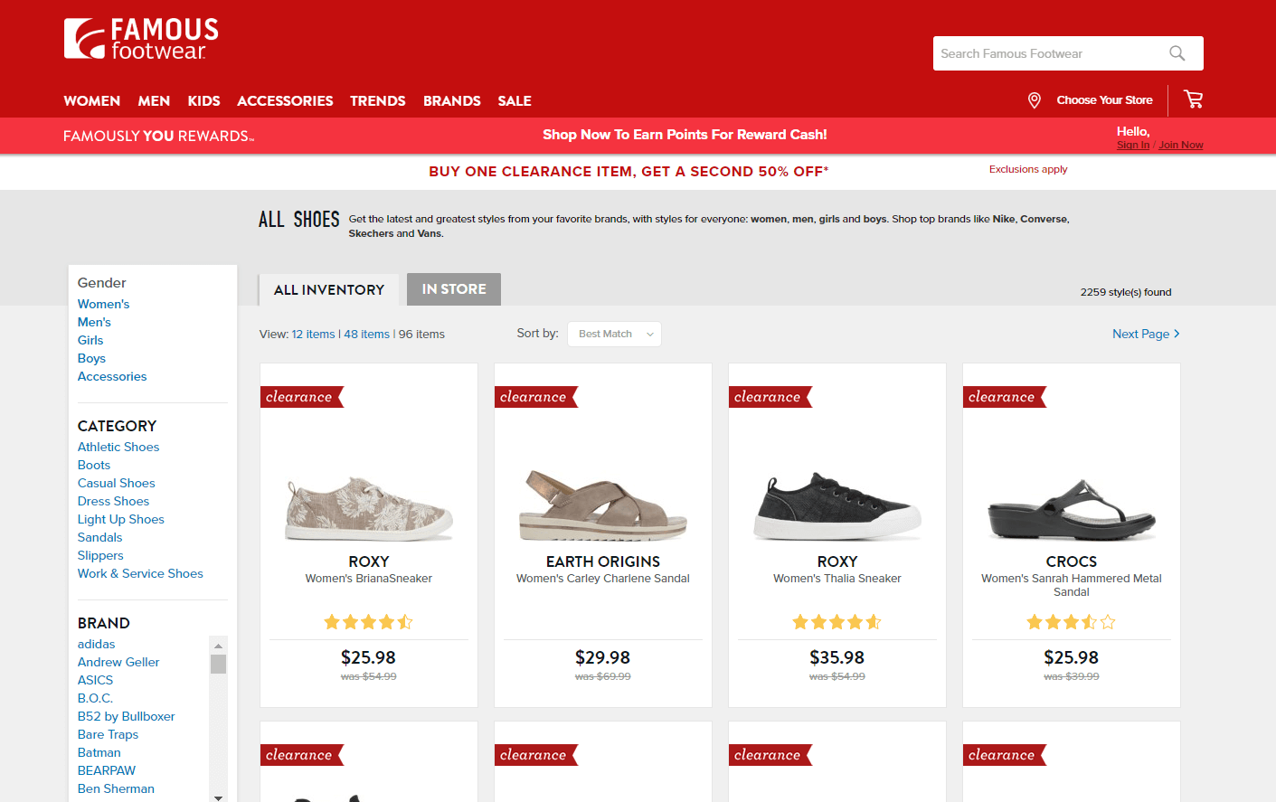
Task: Click clearance tag on Roxy Briana Sneaker
Action: (x=303, y=397)
